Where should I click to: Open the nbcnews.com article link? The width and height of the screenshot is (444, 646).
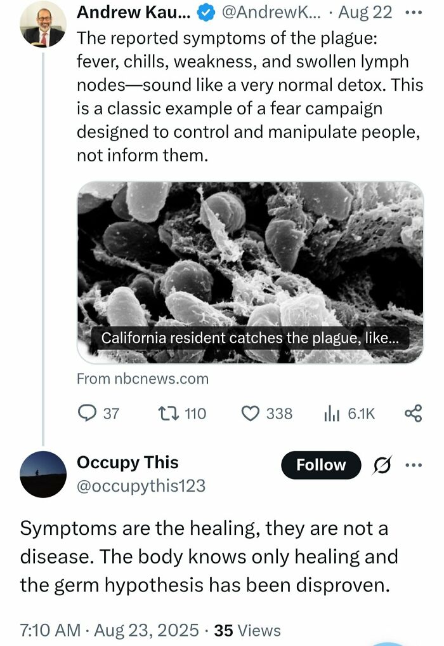coord(142,379)
